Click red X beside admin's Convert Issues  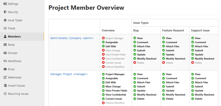(103, 63)
